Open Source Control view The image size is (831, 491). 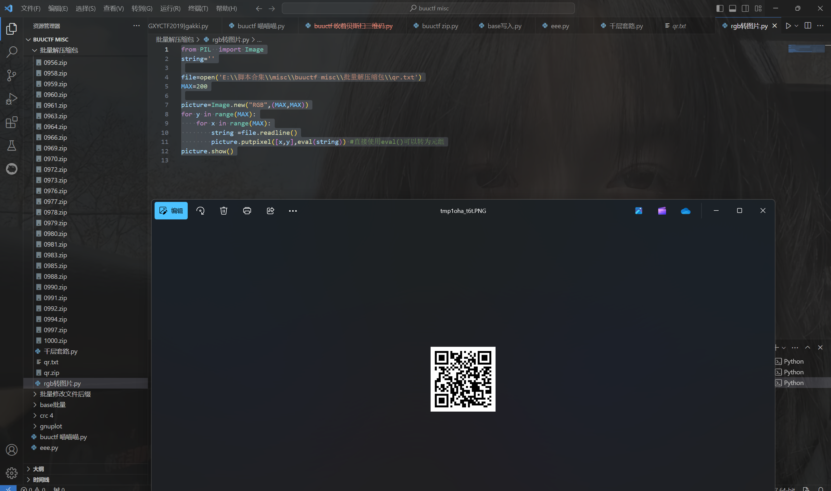coord(12,76)
